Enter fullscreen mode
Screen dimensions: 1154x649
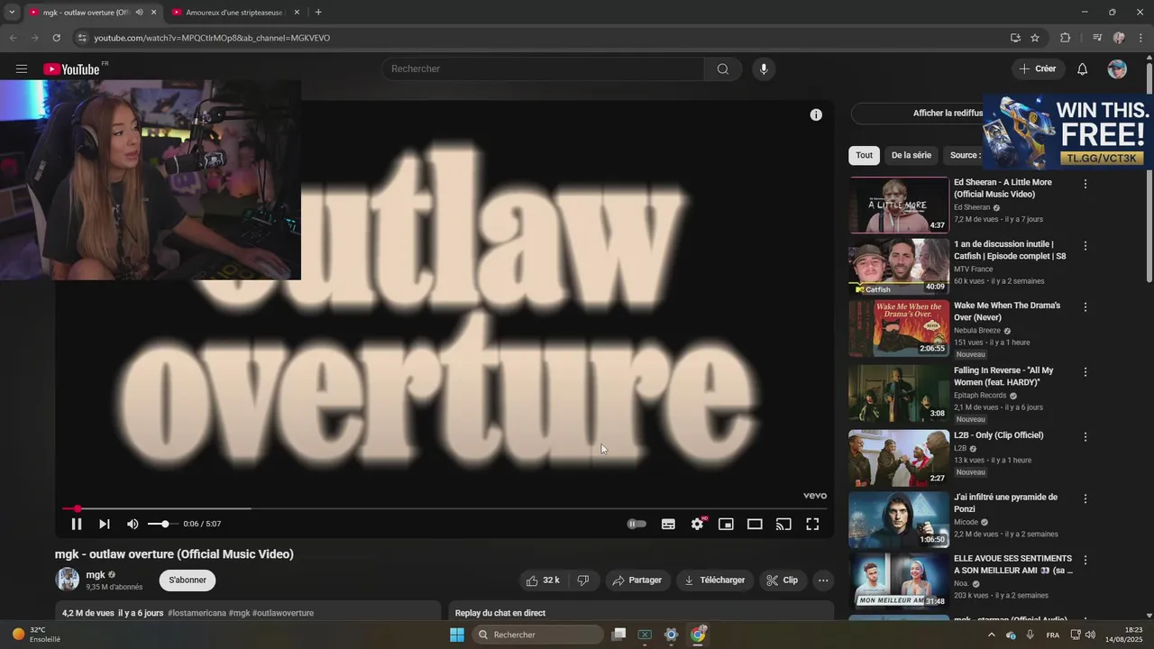pos(812,524)
